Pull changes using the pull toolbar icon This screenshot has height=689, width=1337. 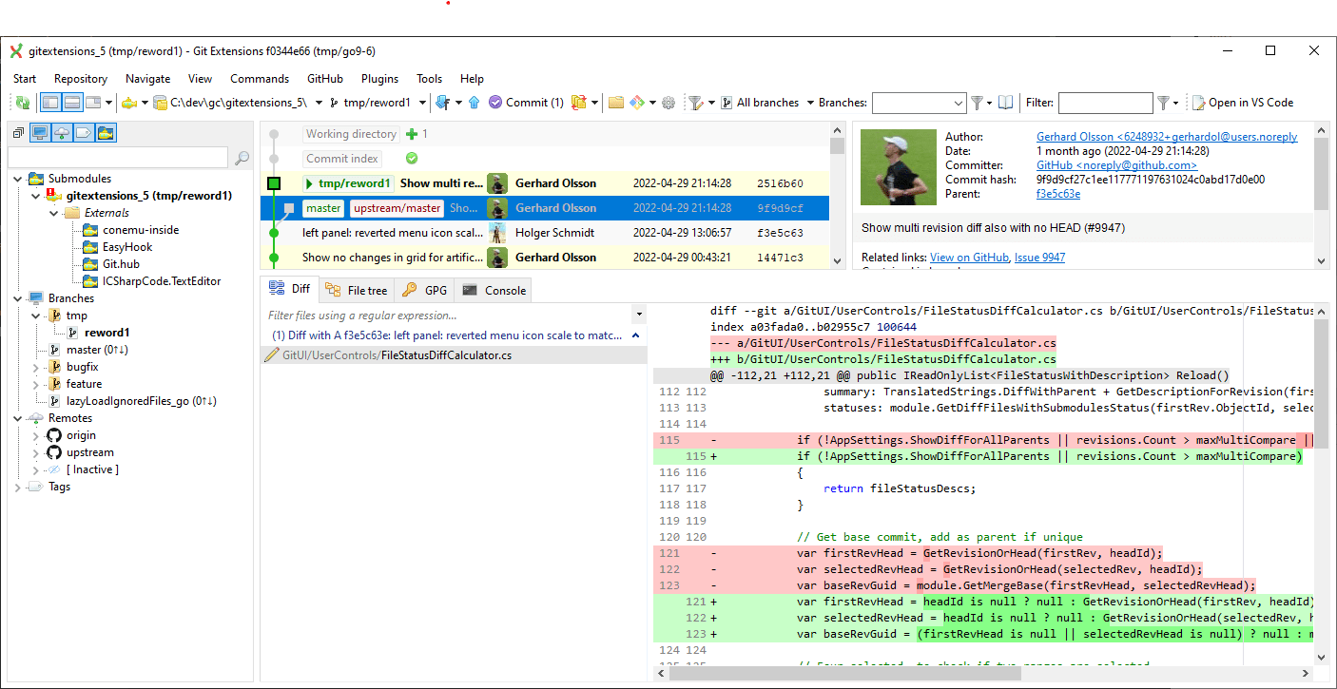tap(442, 102)
